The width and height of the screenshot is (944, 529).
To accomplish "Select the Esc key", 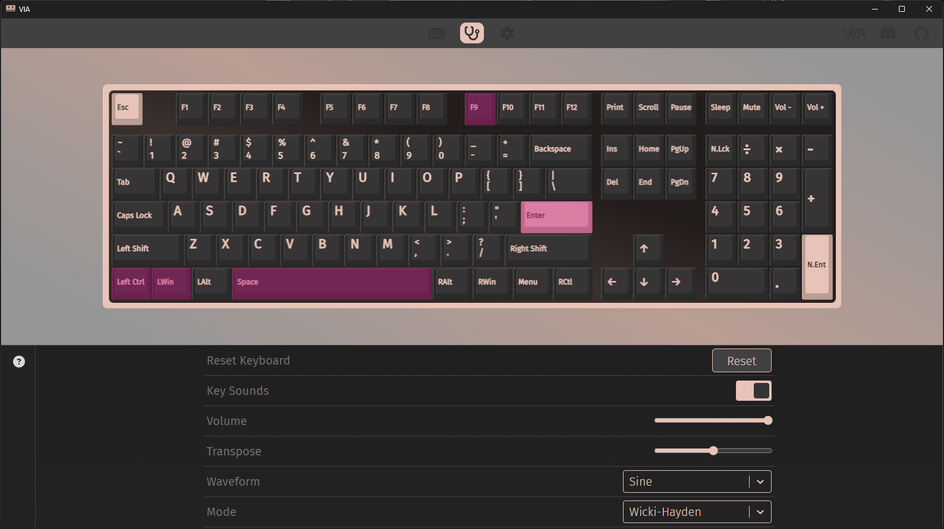I will coord(127,108).
